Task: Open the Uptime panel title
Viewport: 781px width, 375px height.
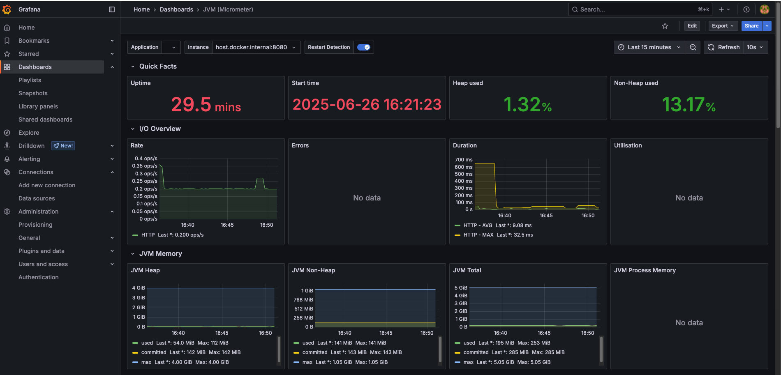Action: pos(141,83)
